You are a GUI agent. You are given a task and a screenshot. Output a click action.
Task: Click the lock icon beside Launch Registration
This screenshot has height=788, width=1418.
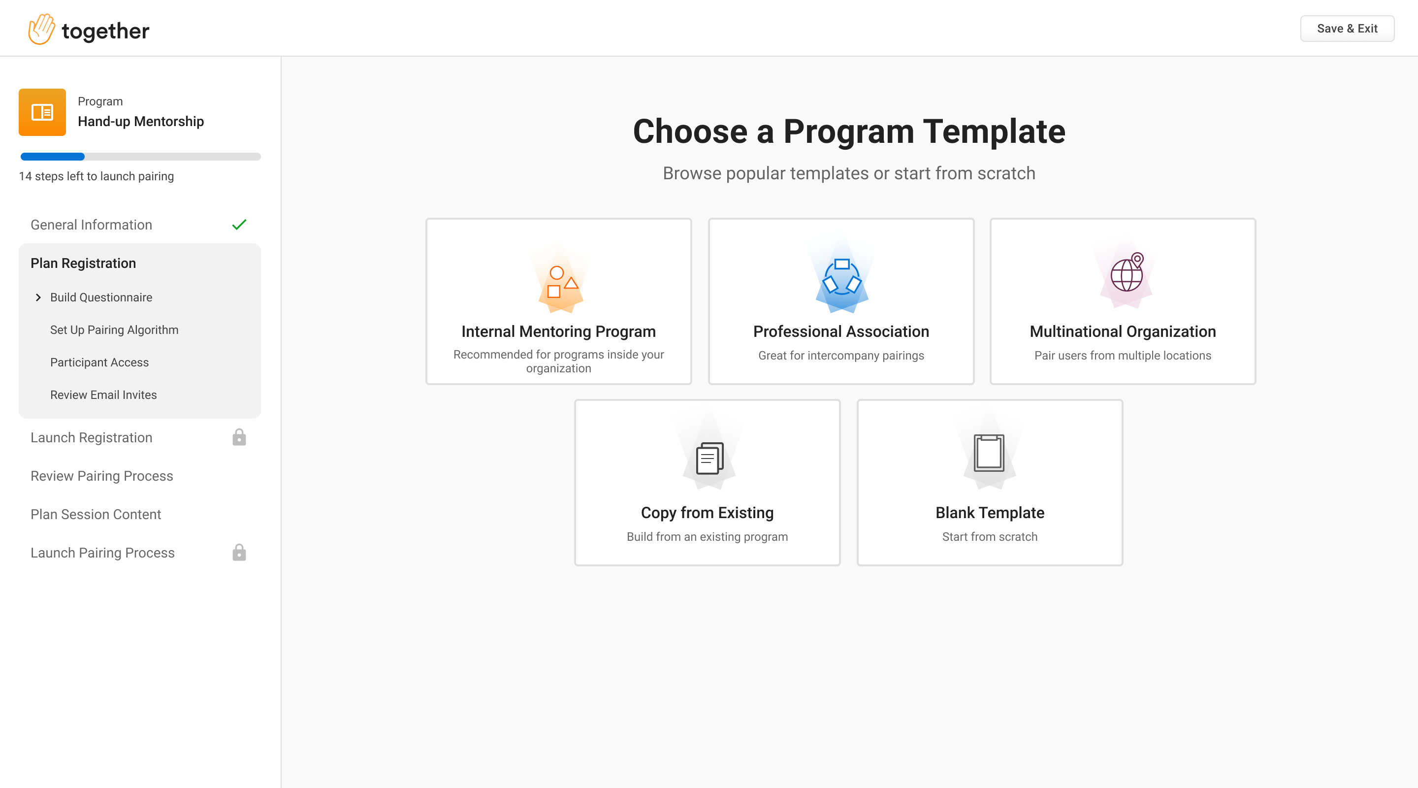[x=239, y=437]
